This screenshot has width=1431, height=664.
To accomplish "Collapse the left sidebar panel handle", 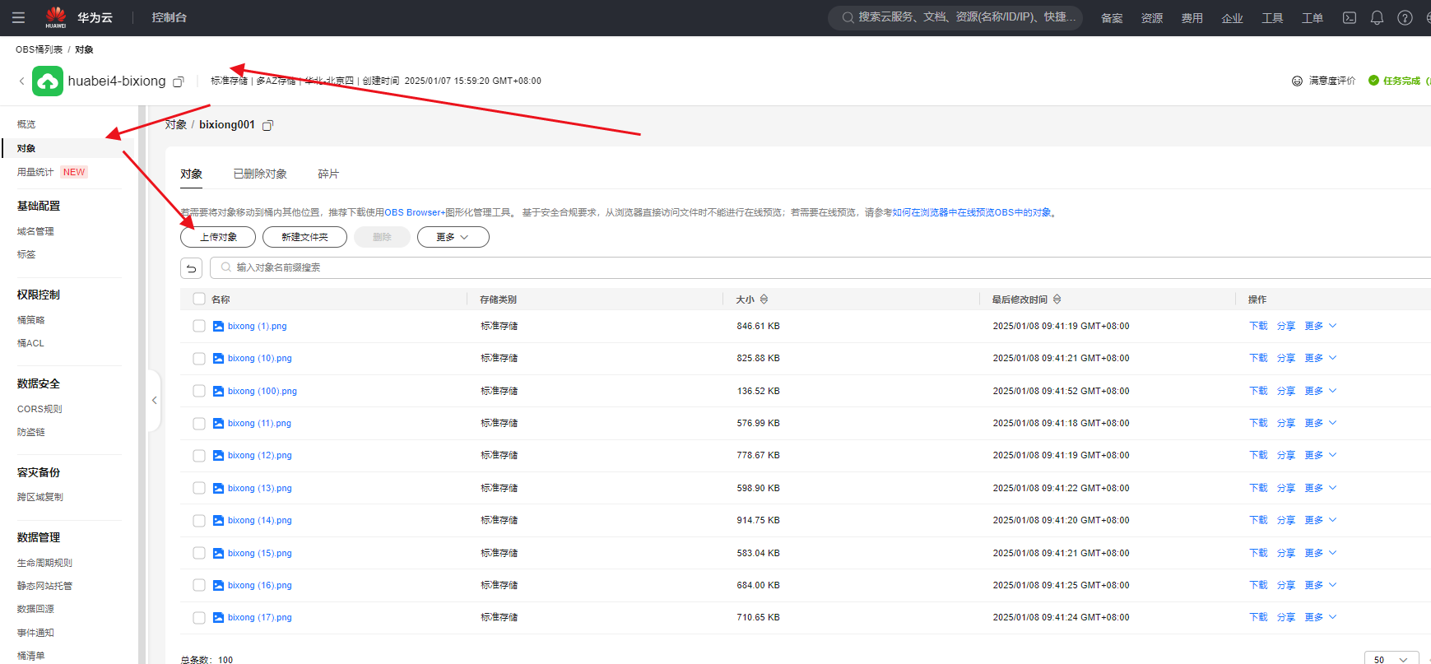I will click(x=154, y=401).
